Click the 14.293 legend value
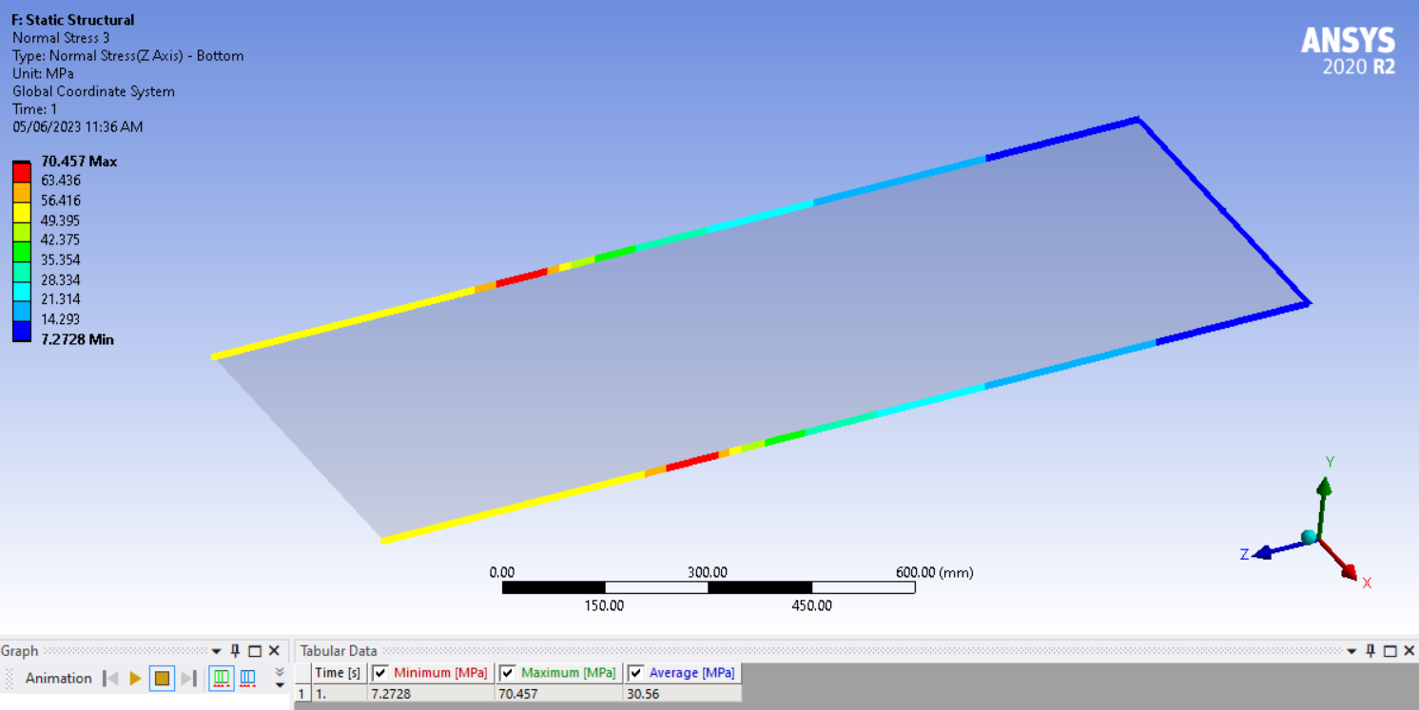Image resolution: width=1419 pixels, height=710 pixels. click(x=61, y=319)
